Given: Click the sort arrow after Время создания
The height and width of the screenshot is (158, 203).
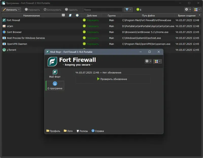Looking at the screenshot, I should 200,15.
